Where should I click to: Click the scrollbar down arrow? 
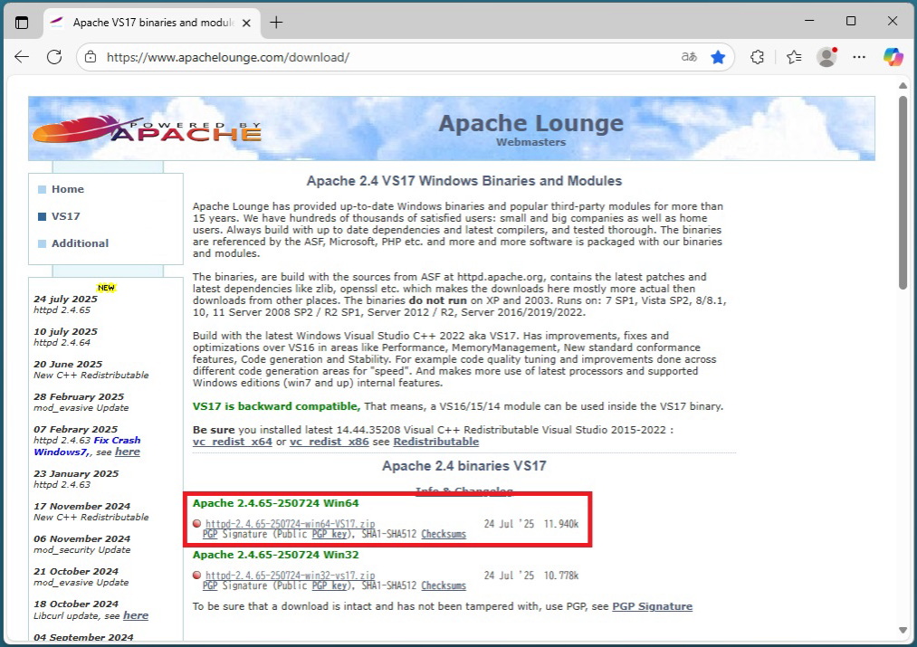tap(903, 630)
